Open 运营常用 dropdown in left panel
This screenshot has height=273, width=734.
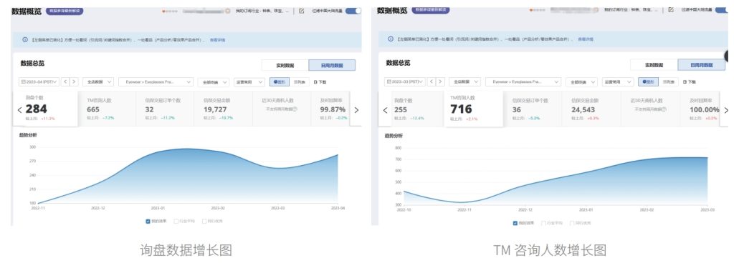(x=249, y=81)
